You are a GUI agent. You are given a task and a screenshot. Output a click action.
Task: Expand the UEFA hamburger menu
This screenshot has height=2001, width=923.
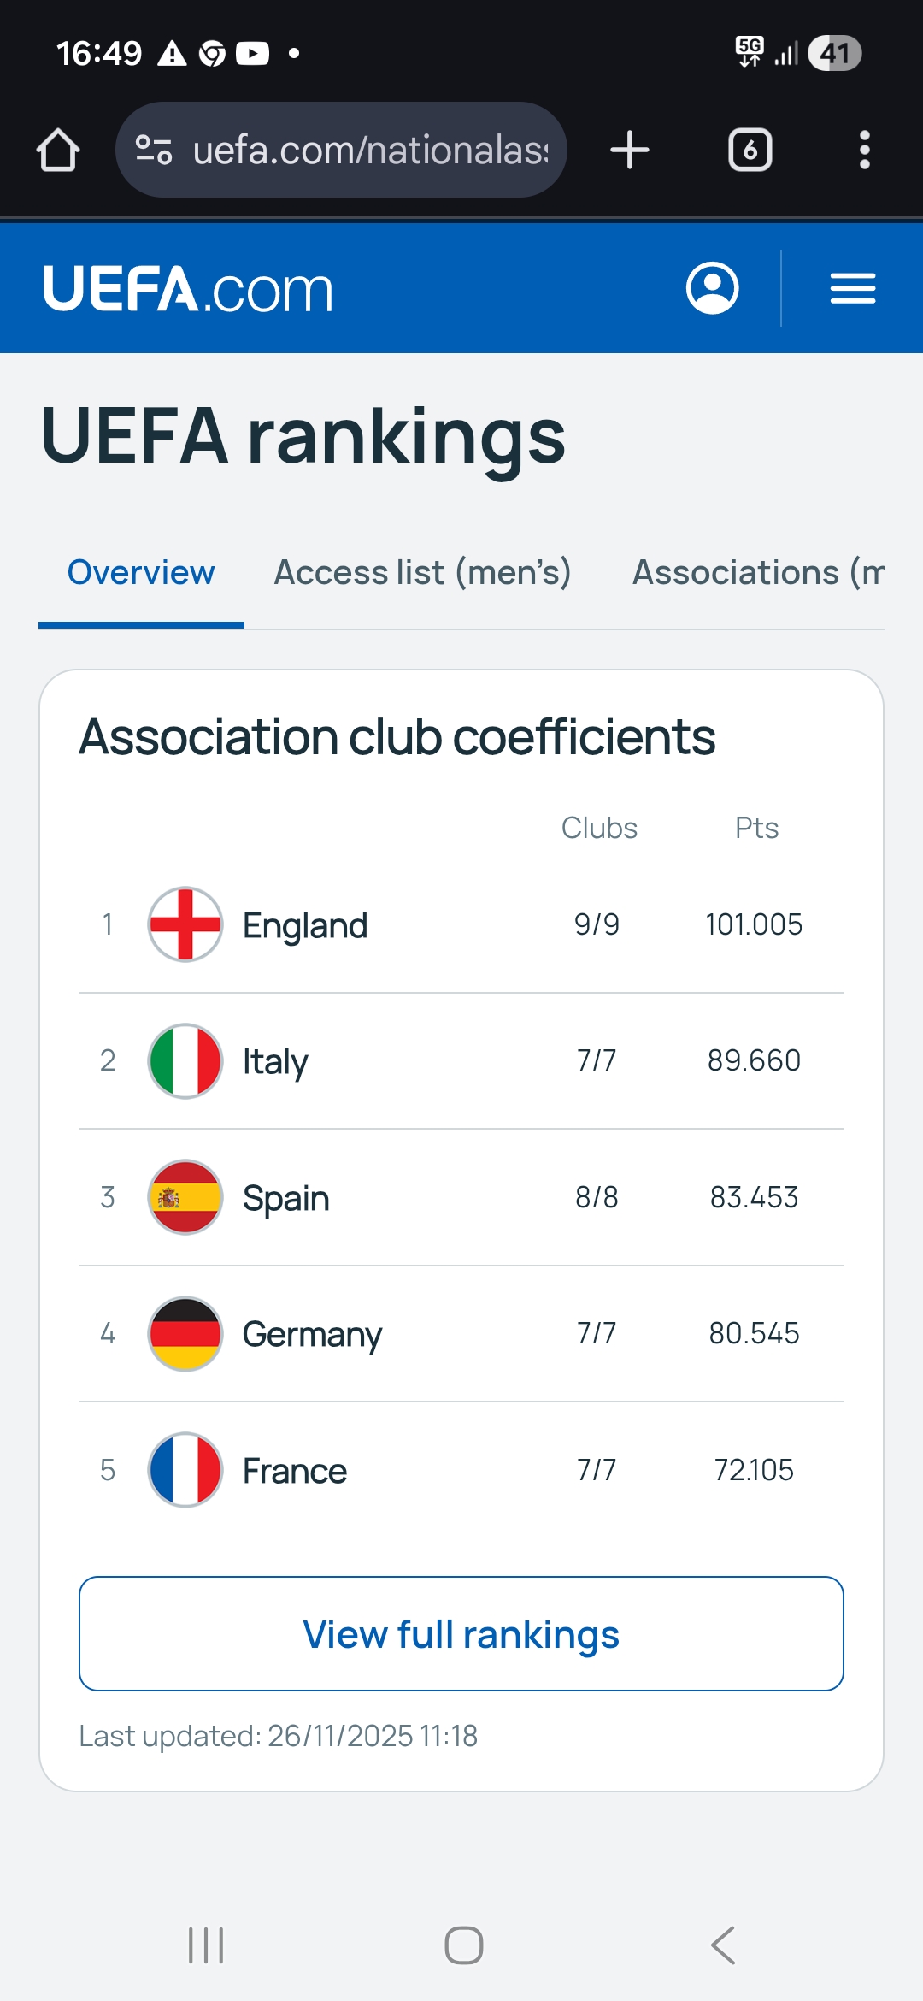[852, 288]
